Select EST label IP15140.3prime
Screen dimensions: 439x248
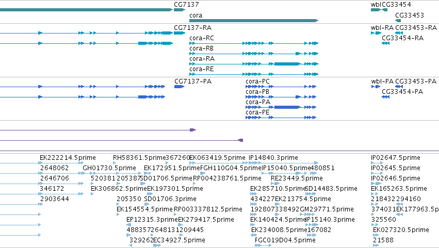click(330, 220)
